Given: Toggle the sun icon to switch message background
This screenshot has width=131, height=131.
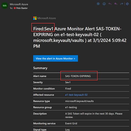Looking at the screenshot, I should click(x=98, y=4).
